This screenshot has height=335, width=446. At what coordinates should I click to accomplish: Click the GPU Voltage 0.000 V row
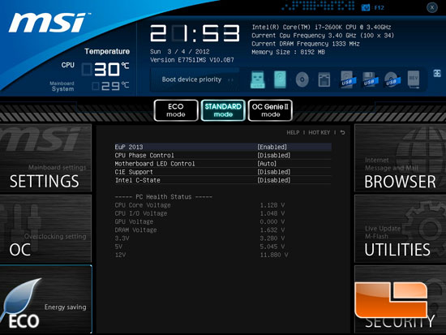(x=199, y=221)
